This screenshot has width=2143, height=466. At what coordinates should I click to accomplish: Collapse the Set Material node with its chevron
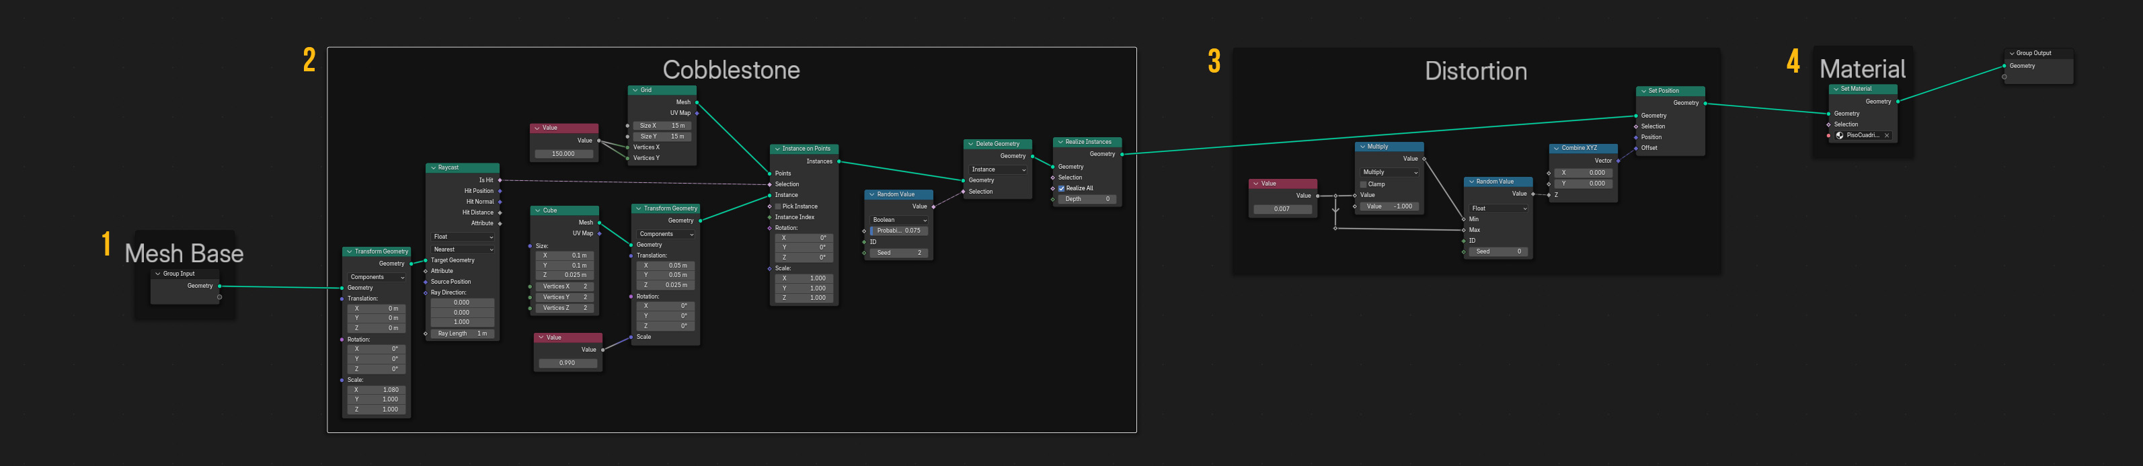(x=1835, y=89)
